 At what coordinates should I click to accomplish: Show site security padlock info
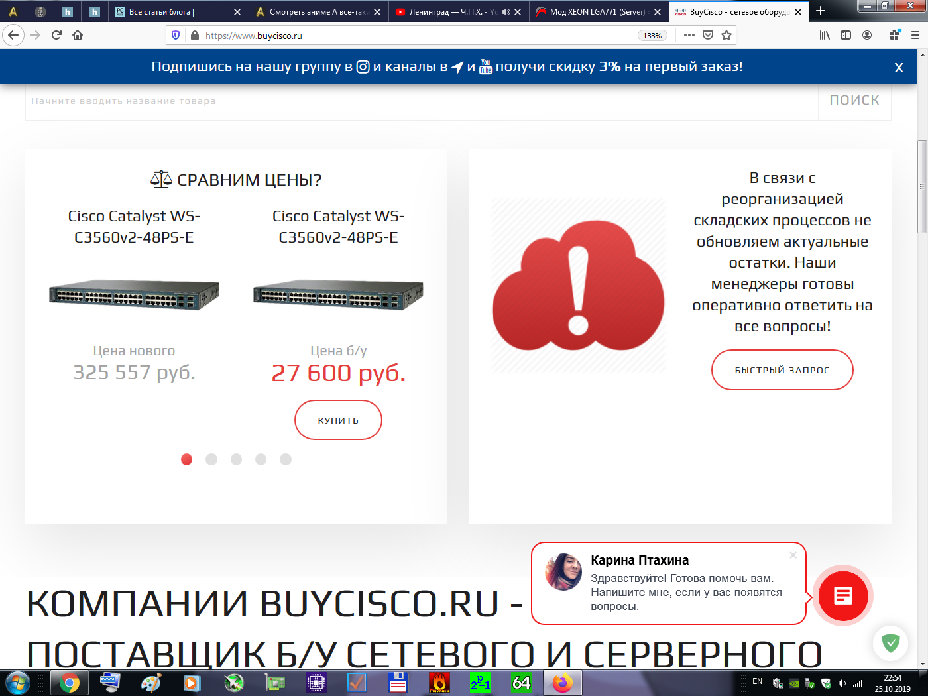tap(194, 35)
